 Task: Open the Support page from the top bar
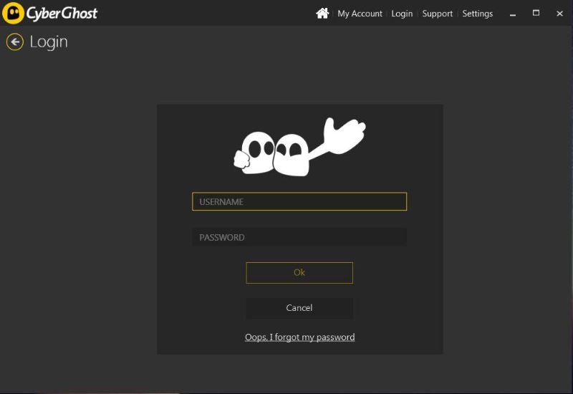coord(437,14)
